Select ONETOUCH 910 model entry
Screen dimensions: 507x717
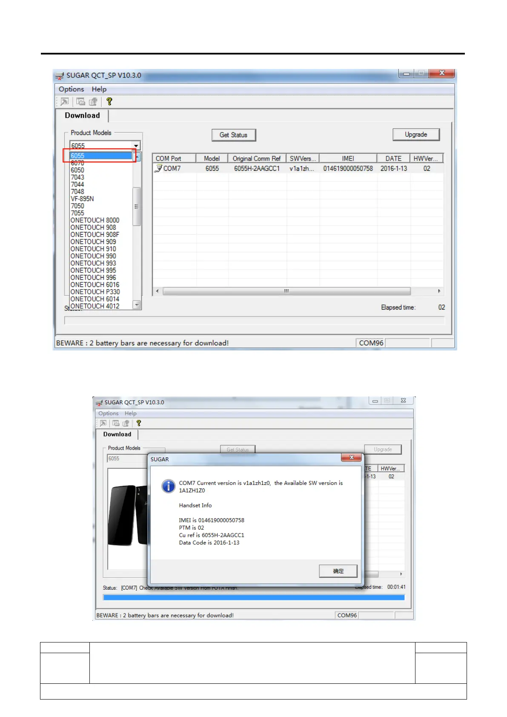(93, 249)
